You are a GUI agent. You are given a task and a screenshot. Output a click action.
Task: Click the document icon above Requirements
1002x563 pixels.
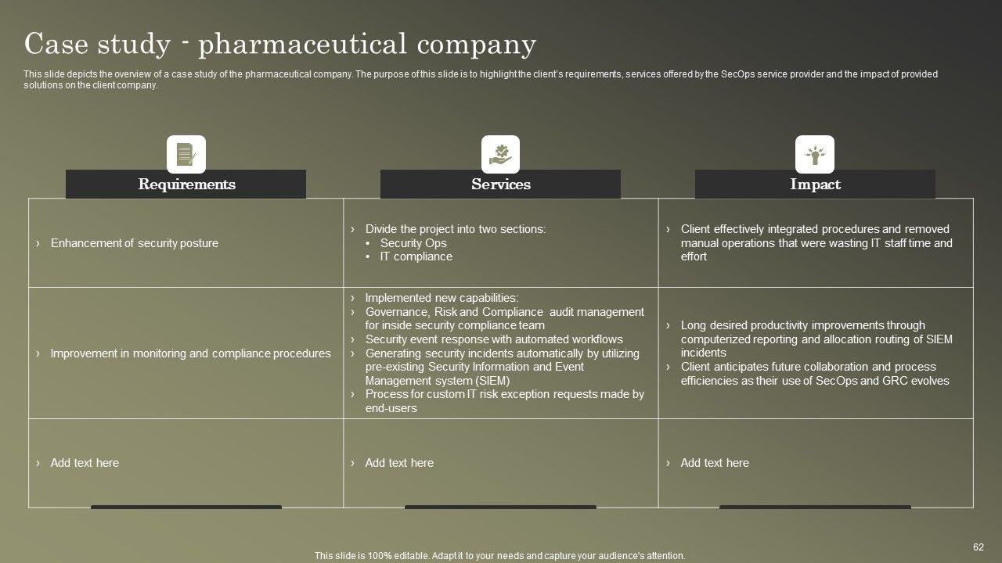pyautogui.click(x=186, y=154)
